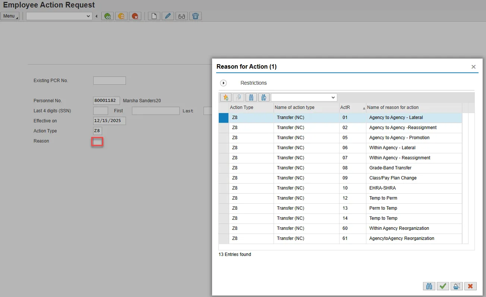
Task: Click the trash can delete icon
Action: point(195,16)
